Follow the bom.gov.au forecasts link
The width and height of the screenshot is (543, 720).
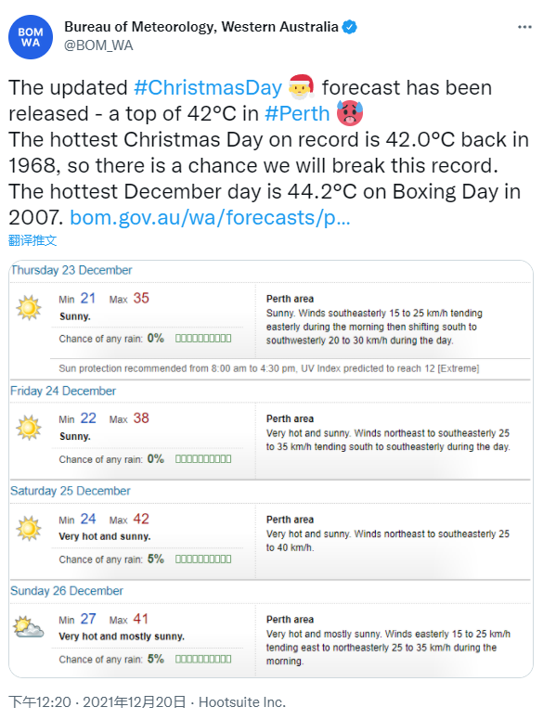(210, 217)
